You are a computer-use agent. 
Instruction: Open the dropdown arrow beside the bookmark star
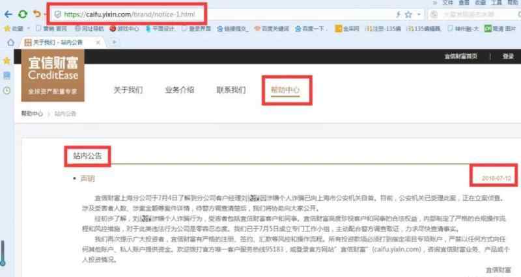point(419,14)
